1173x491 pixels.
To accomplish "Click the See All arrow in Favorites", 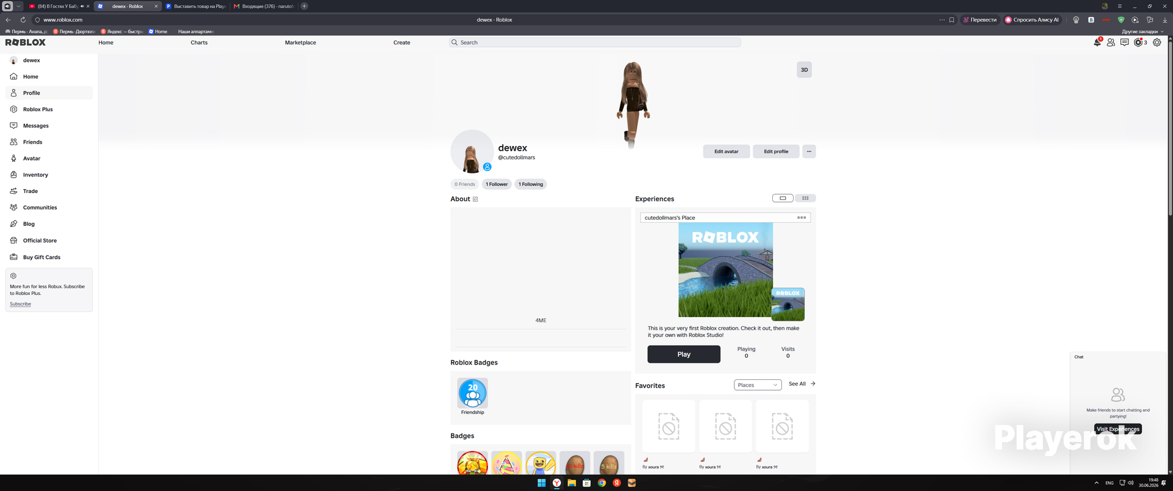I will point(813,384).
